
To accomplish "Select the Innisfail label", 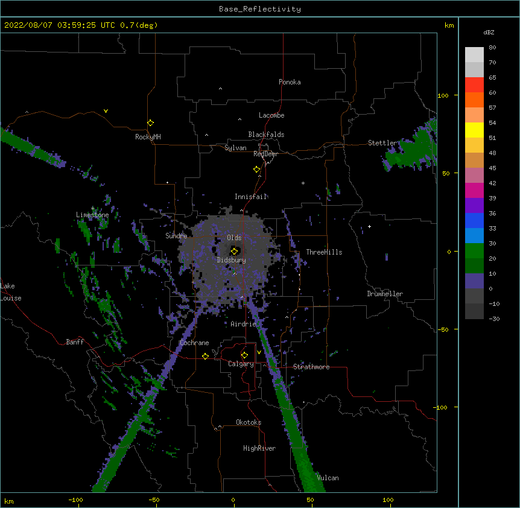I will (251, 197).
